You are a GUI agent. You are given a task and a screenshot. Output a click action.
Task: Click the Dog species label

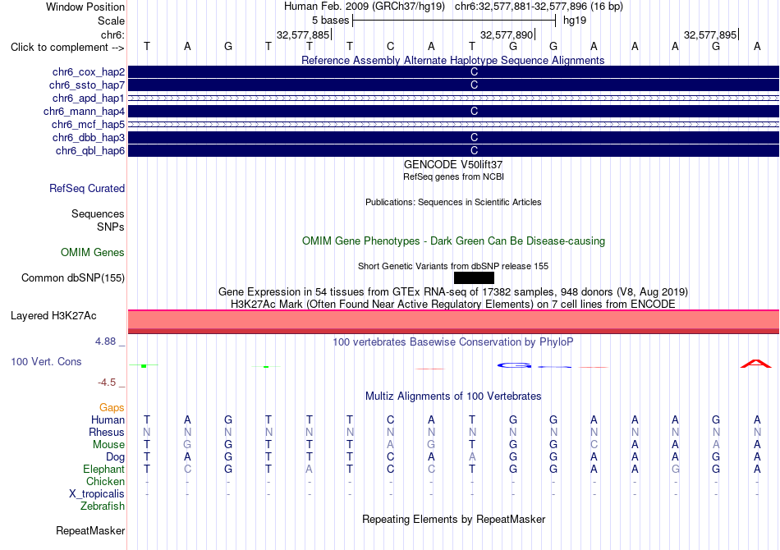[115, 457]
